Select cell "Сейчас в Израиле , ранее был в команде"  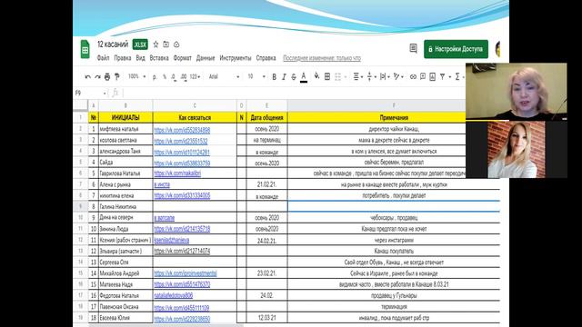tap(394, 273)
